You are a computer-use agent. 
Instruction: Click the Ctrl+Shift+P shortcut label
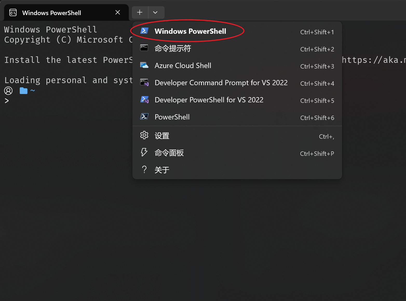317,154
